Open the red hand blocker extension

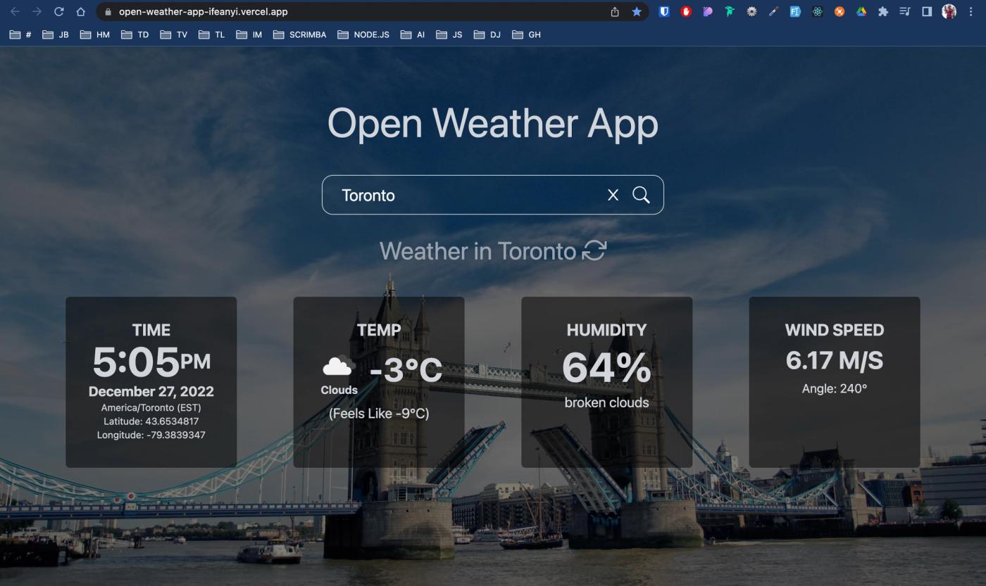[686, 12]
